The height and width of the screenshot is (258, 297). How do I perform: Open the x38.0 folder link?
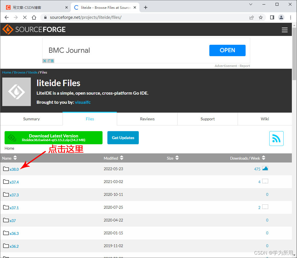coord(14,169)
